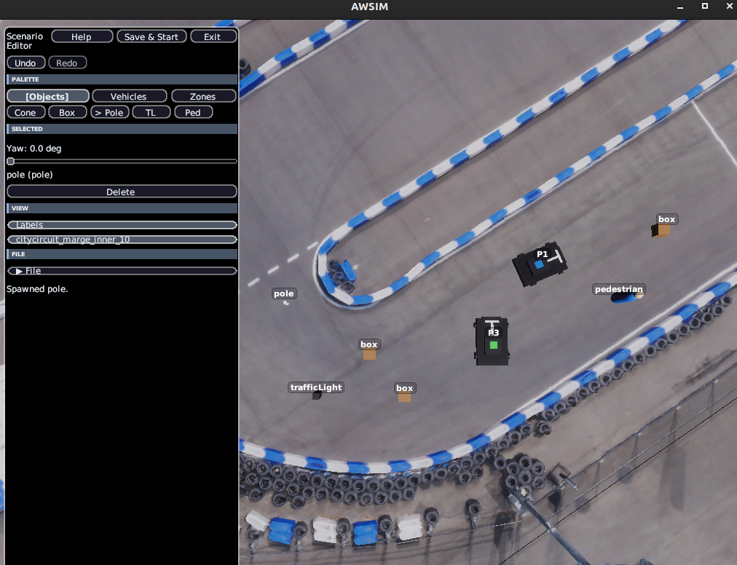This screenshot has width=737, height=565.
Task: Undo the last editor action
Action: pos(25,63)
